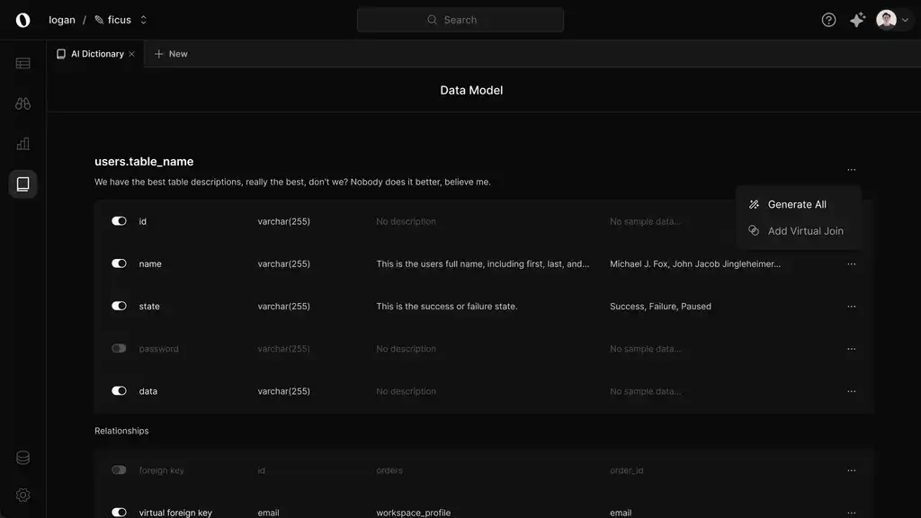Click the logo in the top left corner
Image resolution: width=921 pixels, height=518 pixels.
click(x=22, y=19)
